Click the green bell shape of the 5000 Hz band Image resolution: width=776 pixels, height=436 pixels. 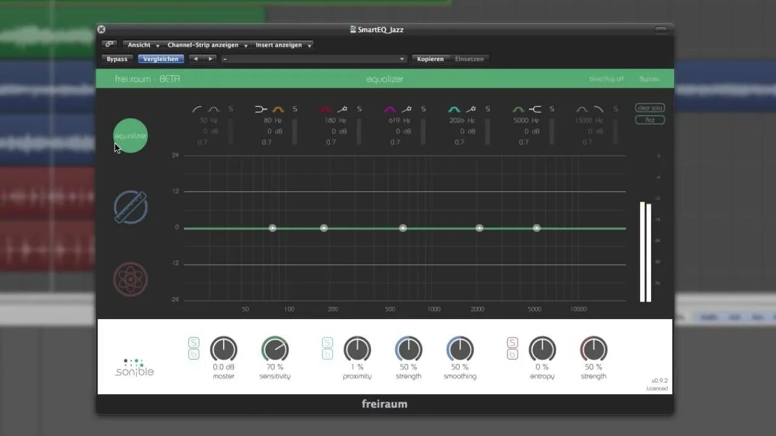tap(518, 109)
